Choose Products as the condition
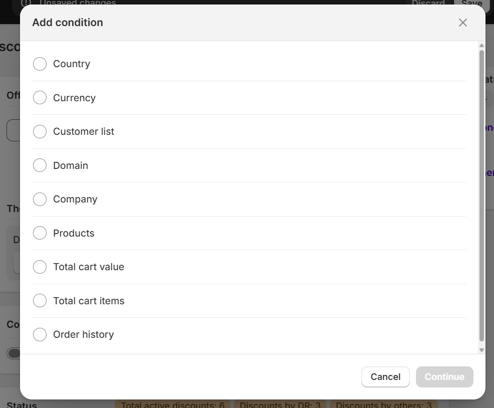The height and width of the screenshot is (408, 494). (40, 233)
